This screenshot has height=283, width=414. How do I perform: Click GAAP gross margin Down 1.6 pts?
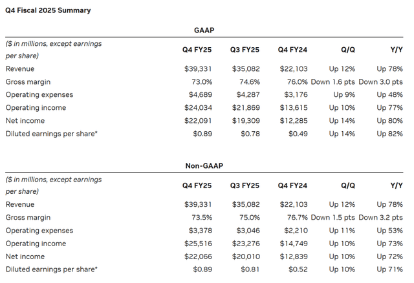333,82
